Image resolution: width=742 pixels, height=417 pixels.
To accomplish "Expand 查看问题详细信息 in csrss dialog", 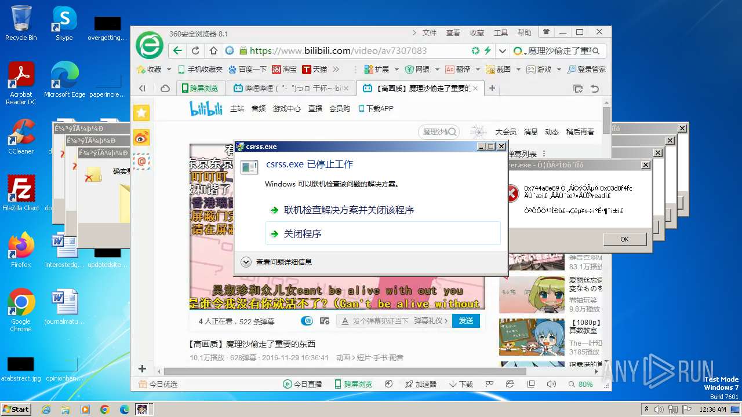I will click(277, 262).
